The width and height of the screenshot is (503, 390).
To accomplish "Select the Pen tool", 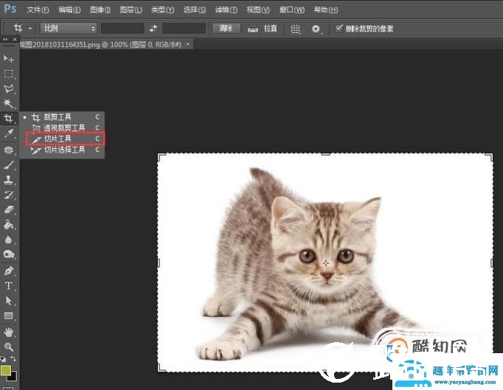I will point(9,271).
